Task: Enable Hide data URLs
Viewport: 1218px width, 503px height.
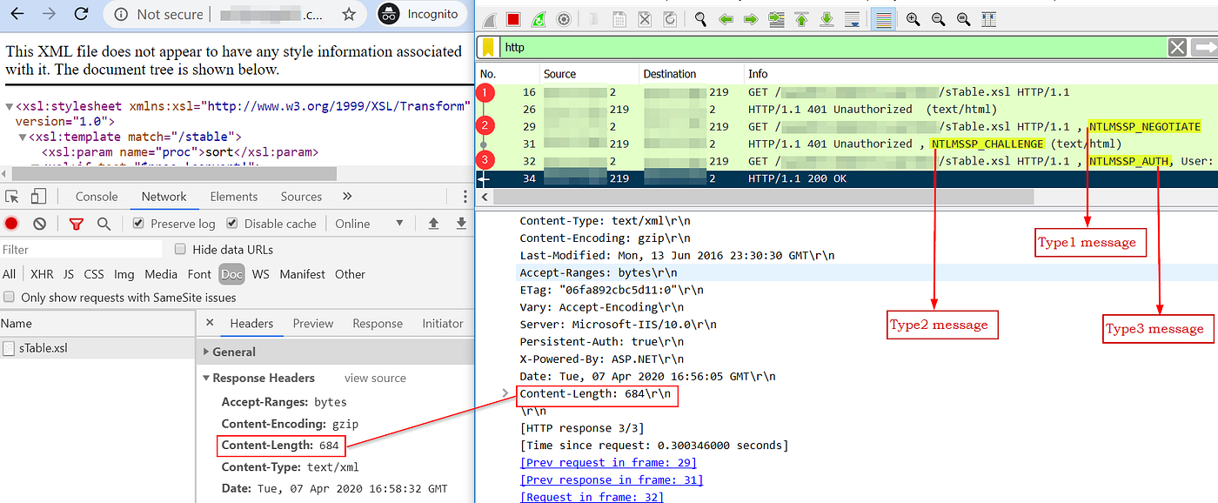Action: [180, 250]
